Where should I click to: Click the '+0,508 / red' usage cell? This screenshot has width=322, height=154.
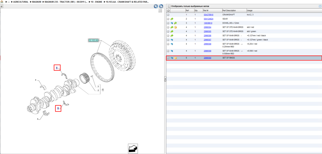252,51
